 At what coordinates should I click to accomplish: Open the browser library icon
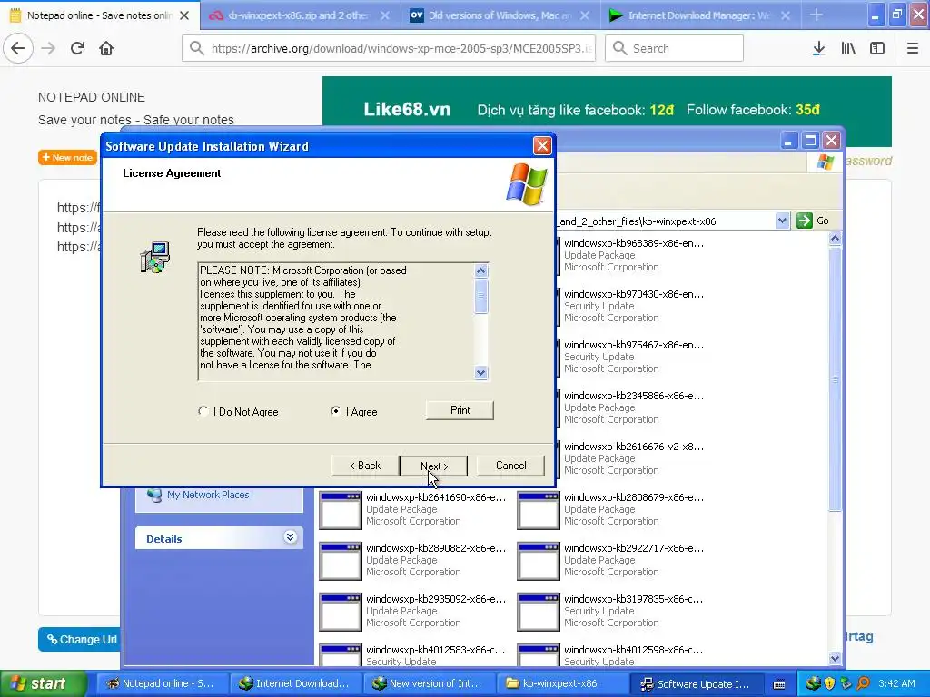848,48
